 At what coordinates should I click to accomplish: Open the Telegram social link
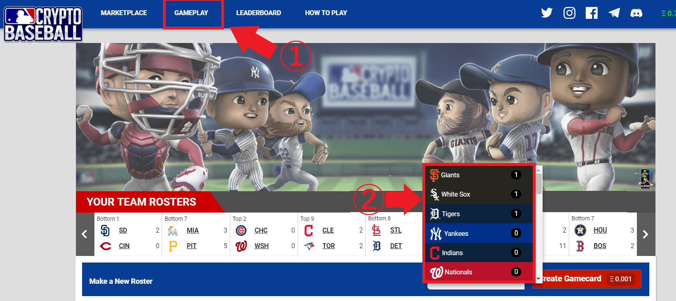[x=614, y=13]
